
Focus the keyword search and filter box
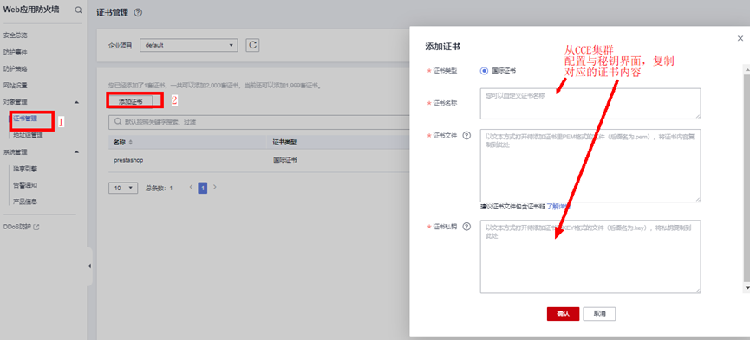(x=259, y=122)
